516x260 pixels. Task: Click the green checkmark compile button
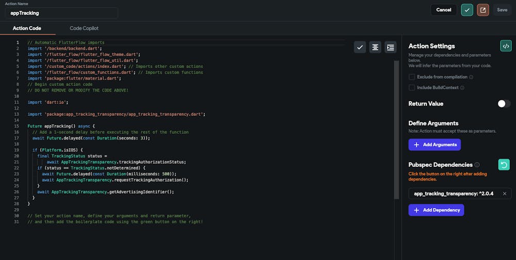pos(467,10)
